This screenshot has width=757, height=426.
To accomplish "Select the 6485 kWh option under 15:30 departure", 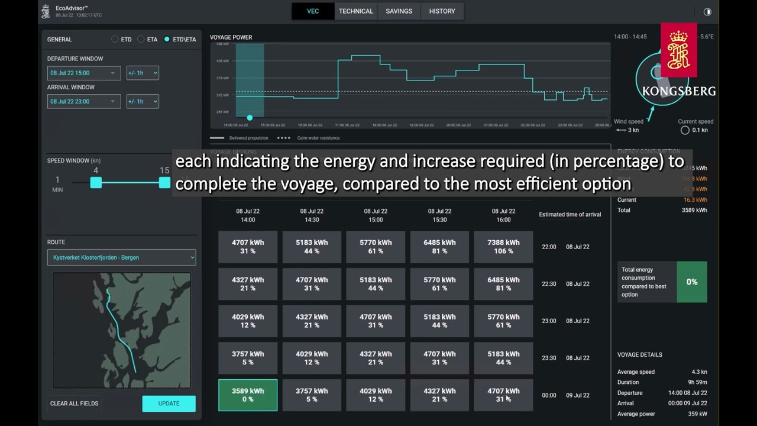I will pos(439,247).
